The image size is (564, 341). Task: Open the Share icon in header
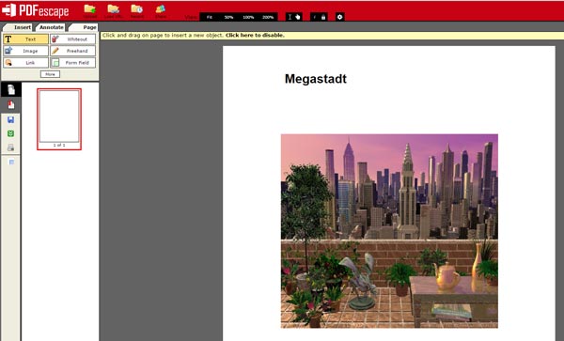tap(161, 10)
